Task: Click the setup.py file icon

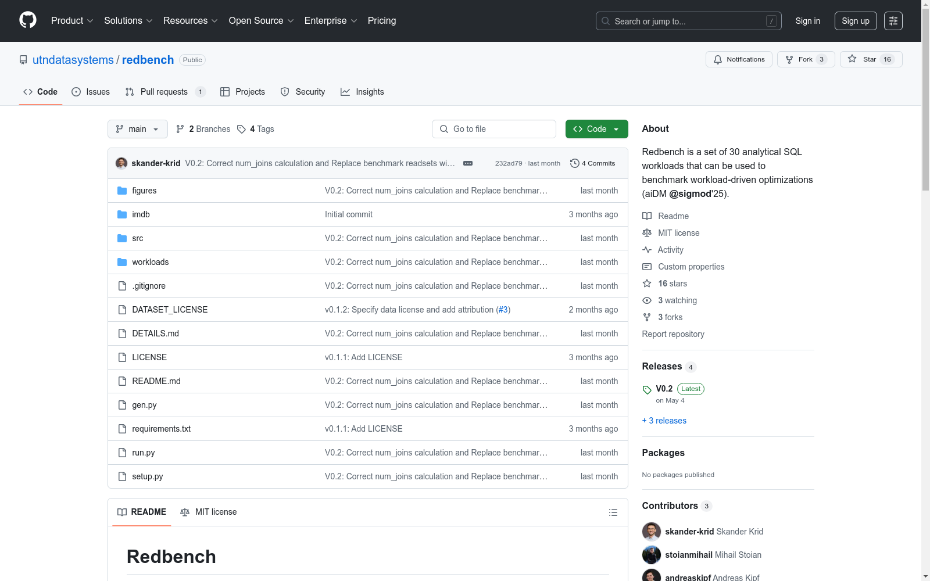Action: coord(122,476)
